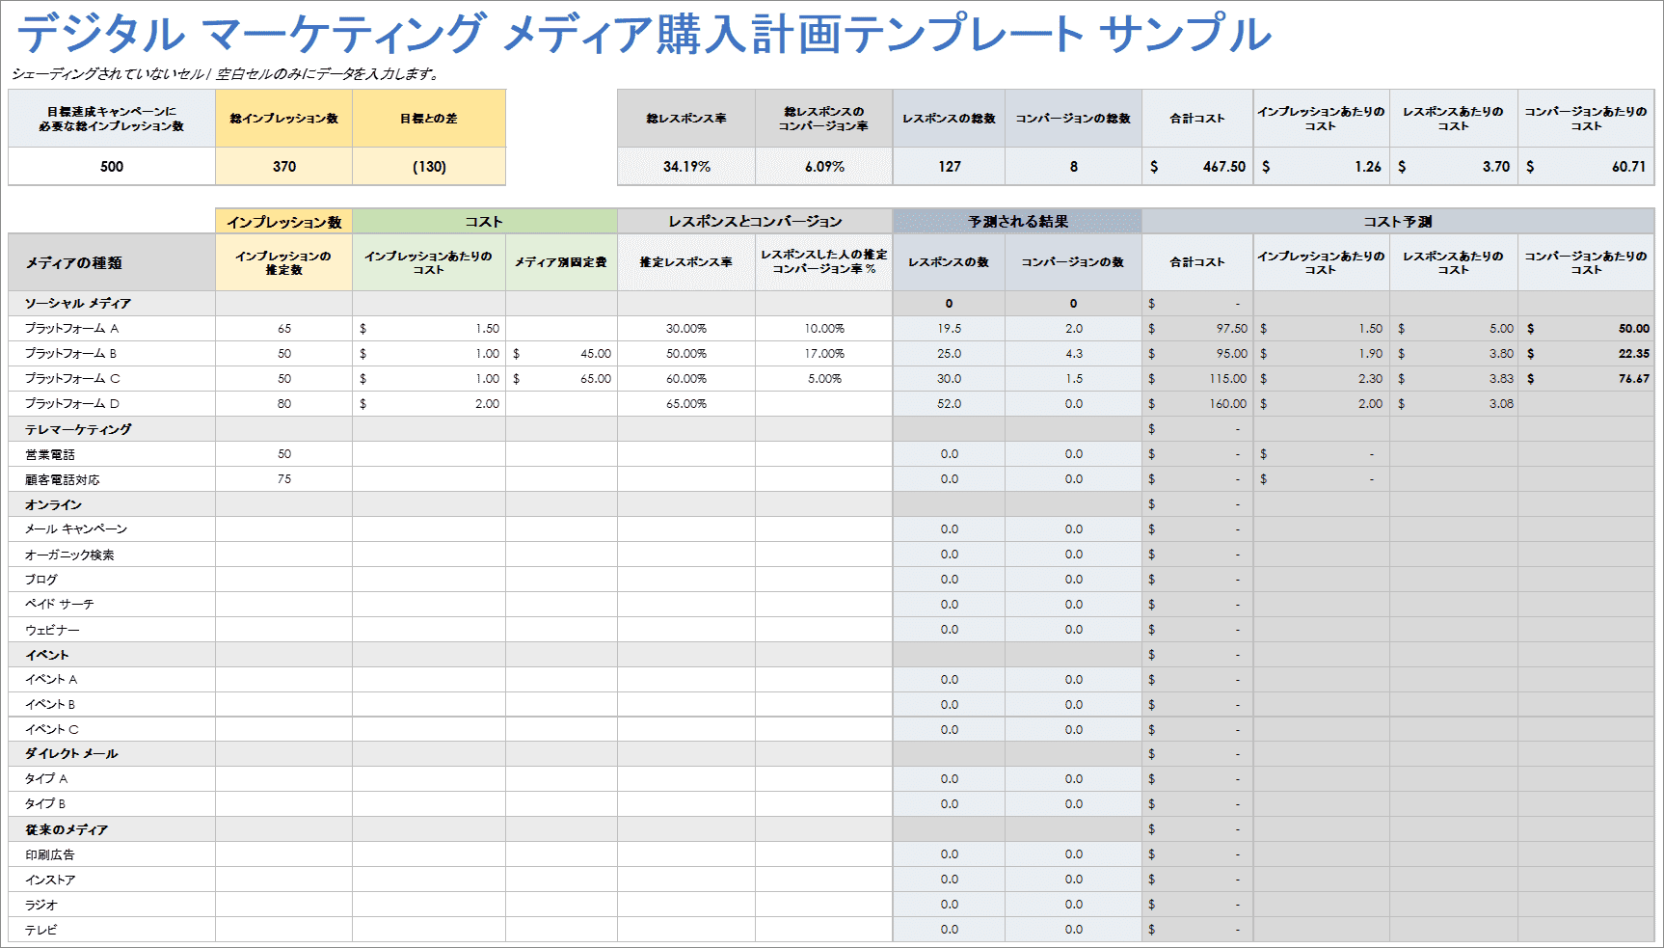Select the イベント C row label
1664x948 pixels.
click(52, 729)
